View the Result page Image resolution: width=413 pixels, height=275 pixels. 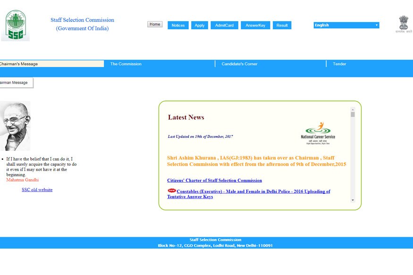[282, 25]
